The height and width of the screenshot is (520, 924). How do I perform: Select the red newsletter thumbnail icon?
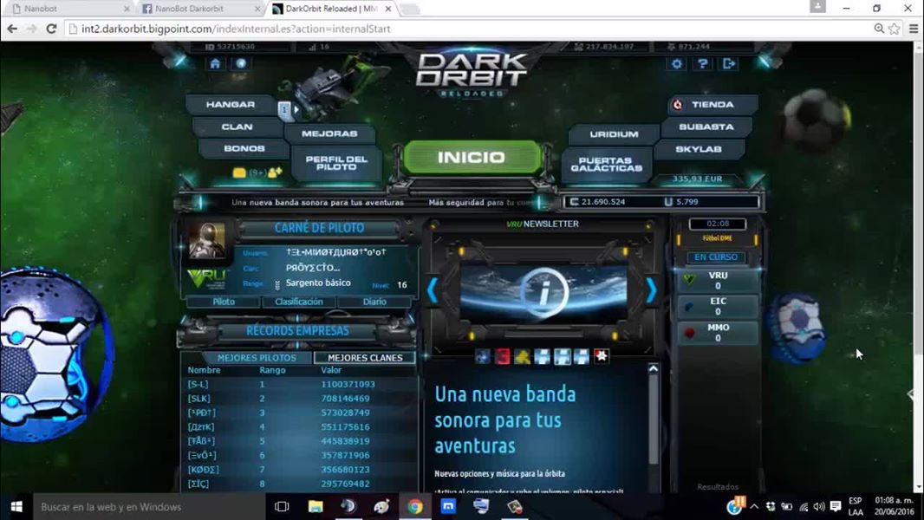tap(503, 356)
